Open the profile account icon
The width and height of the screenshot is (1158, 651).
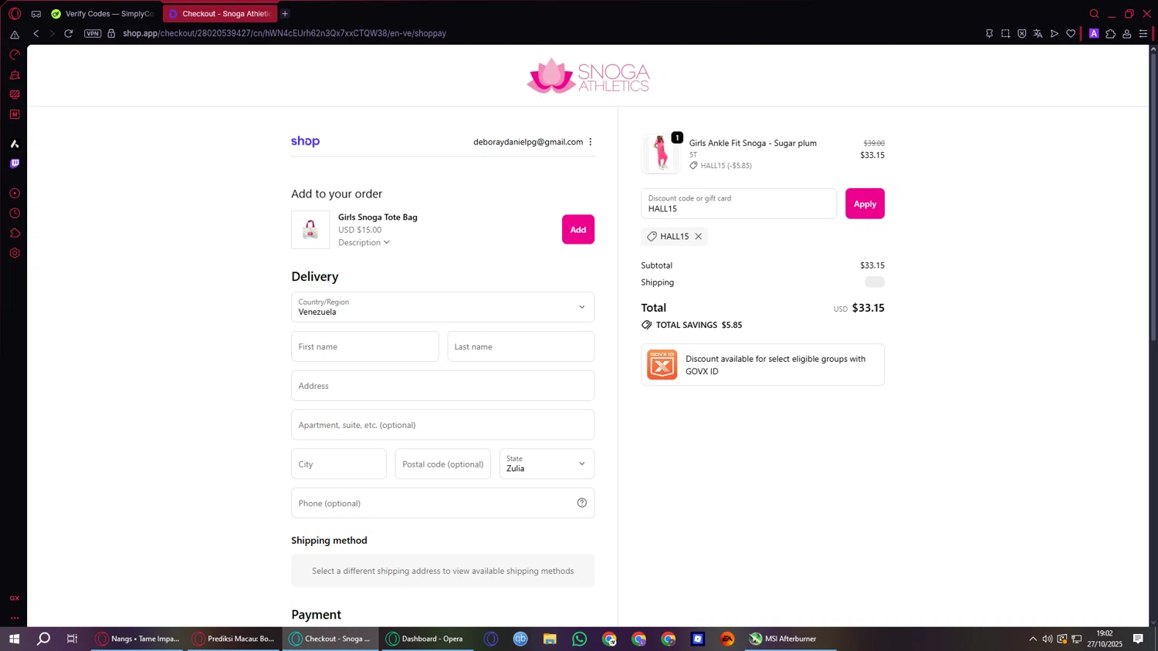(1127, 33)
